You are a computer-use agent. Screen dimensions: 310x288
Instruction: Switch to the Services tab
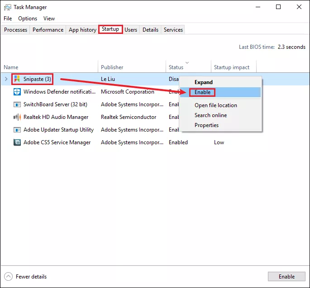173,30
